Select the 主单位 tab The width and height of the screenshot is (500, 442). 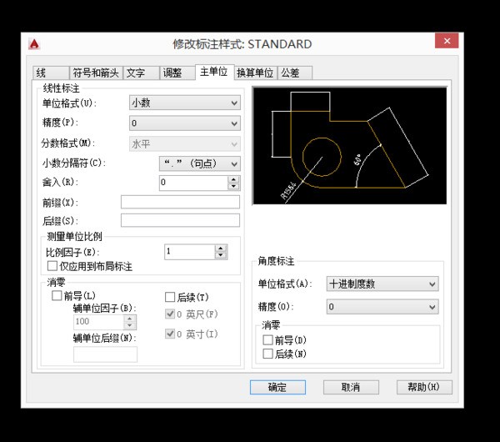click(214, 72)
